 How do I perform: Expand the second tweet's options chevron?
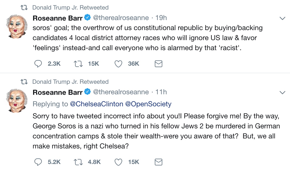[x=282, y=93]
